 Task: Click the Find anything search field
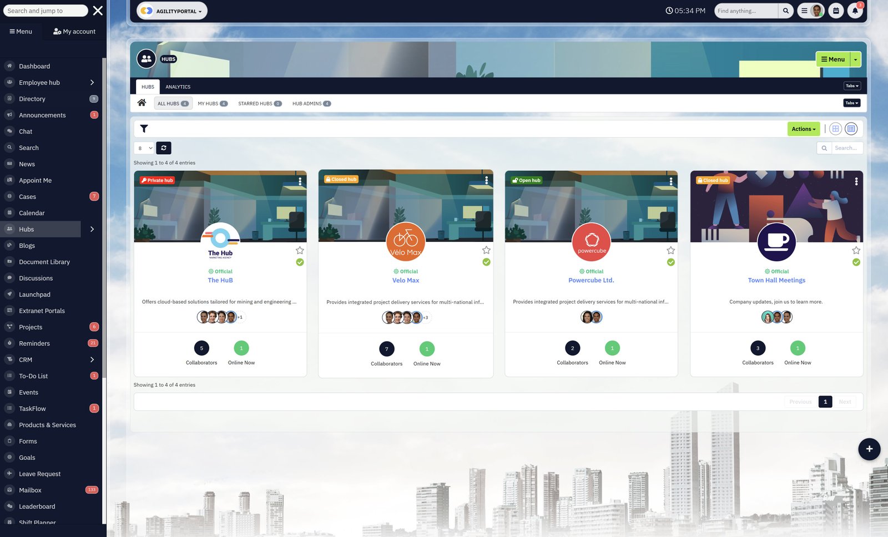[745, 11]
